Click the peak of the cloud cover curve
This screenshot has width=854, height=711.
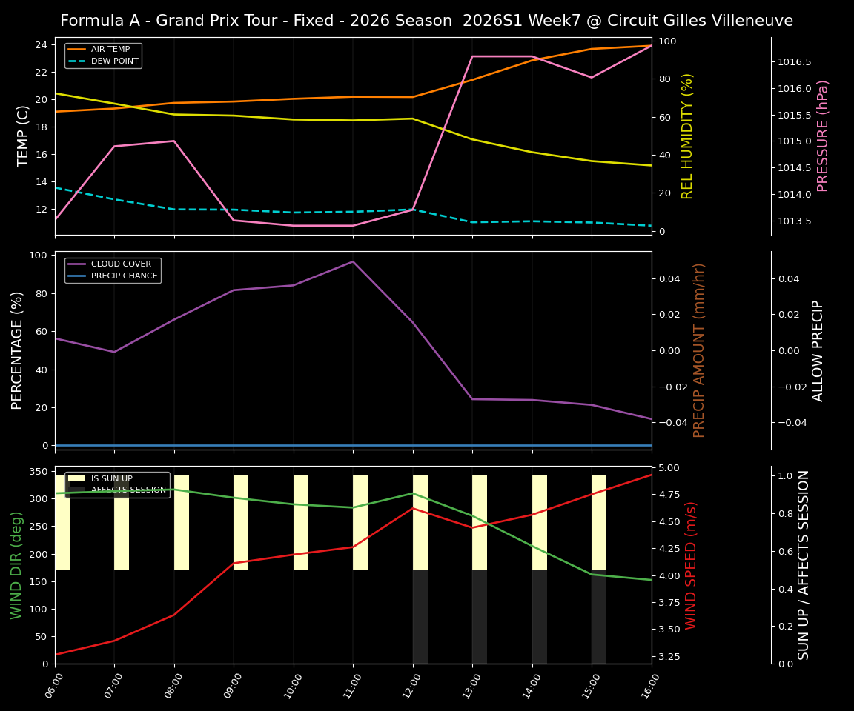point(353,261)
